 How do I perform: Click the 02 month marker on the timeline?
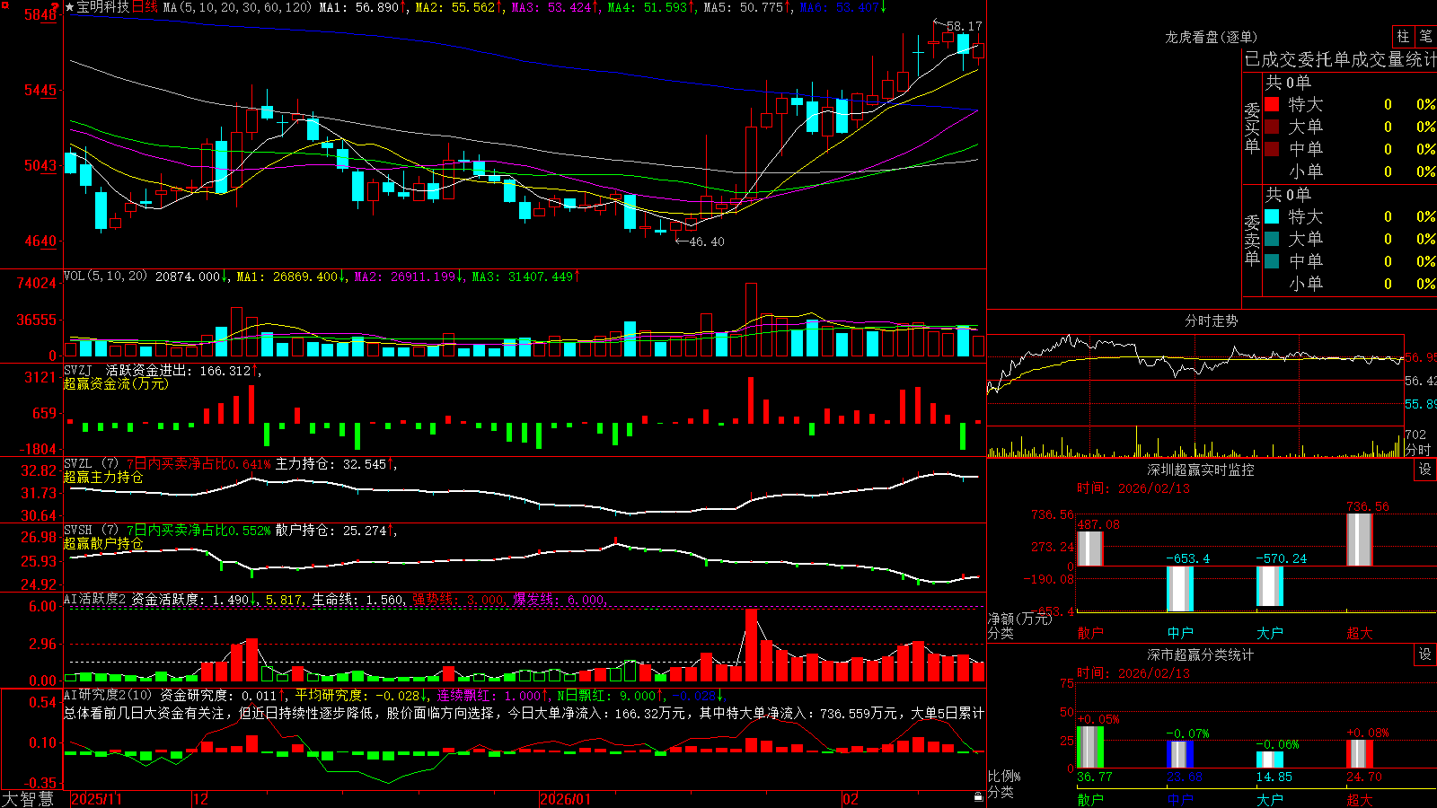[851, 799]
